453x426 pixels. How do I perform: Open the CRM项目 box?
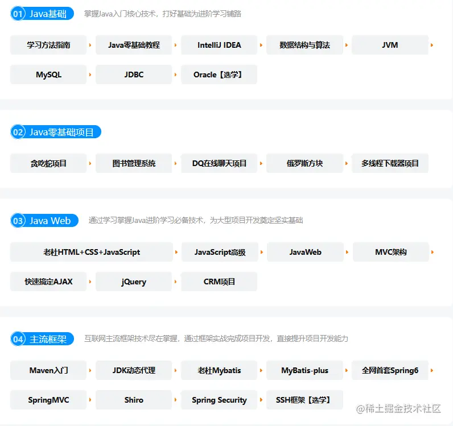pos(219,282)
